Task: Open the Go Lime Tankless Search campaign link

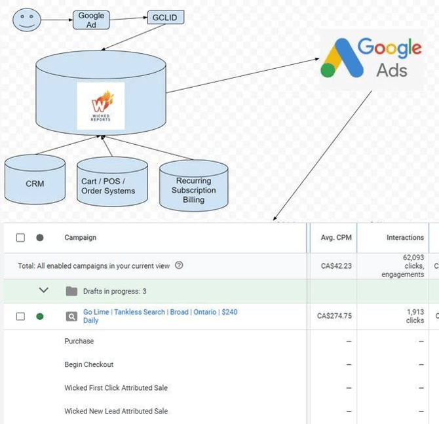Action: pyautogui.click(x=160, y=313)
